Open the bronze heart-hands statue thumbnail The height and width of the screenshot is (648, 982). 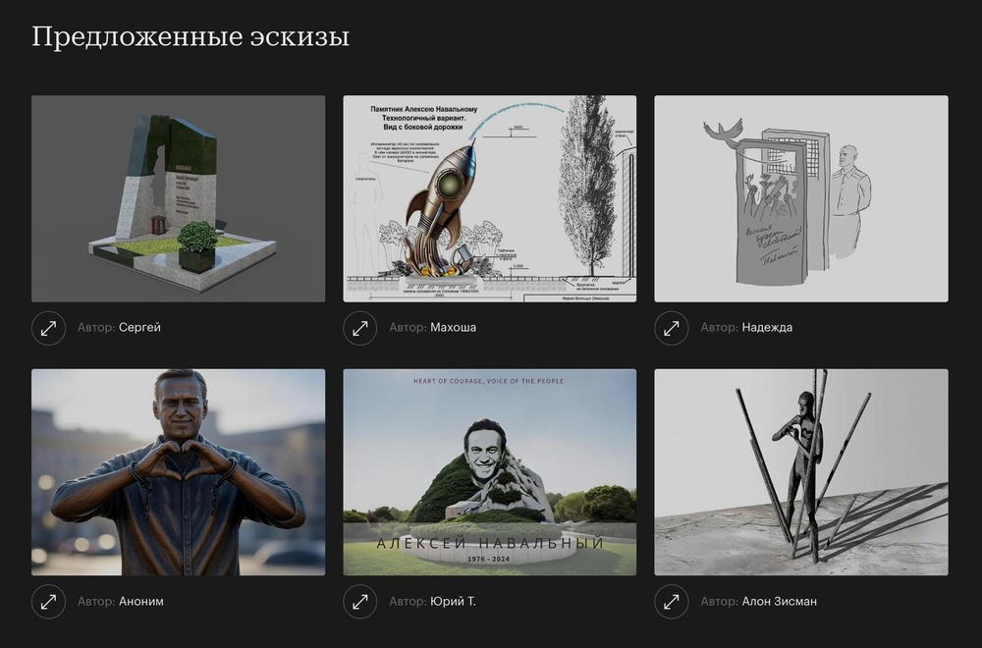(179, 472)
